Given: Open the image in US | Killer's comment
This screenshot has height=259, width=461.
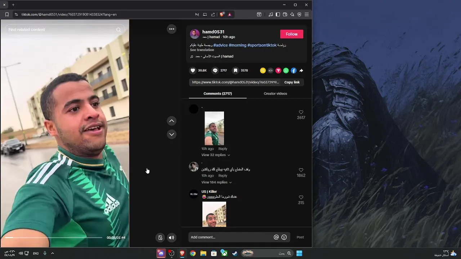Looking at the screenshot, I should point(214,214).
